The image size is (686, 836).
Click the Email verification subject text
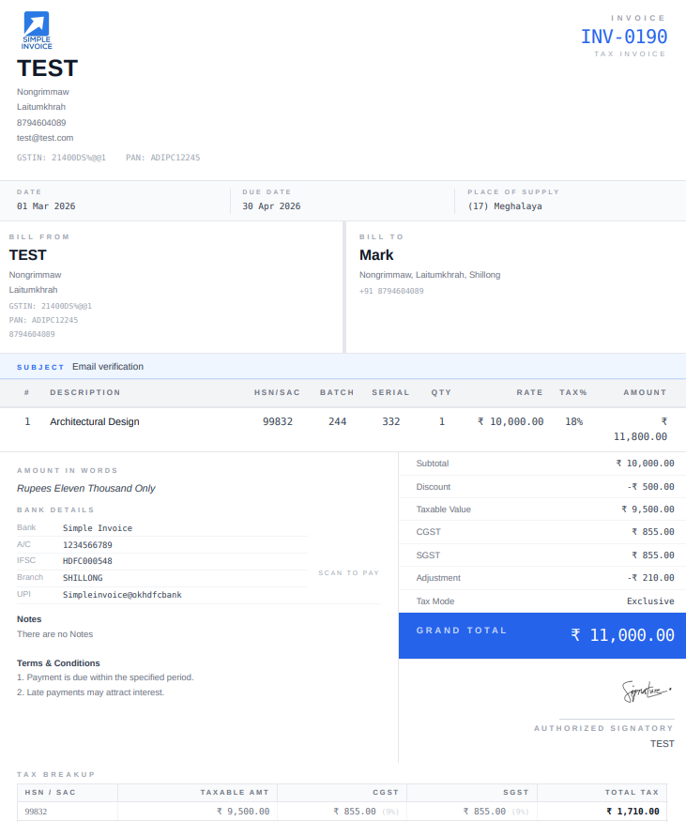[x=108, y=367]
